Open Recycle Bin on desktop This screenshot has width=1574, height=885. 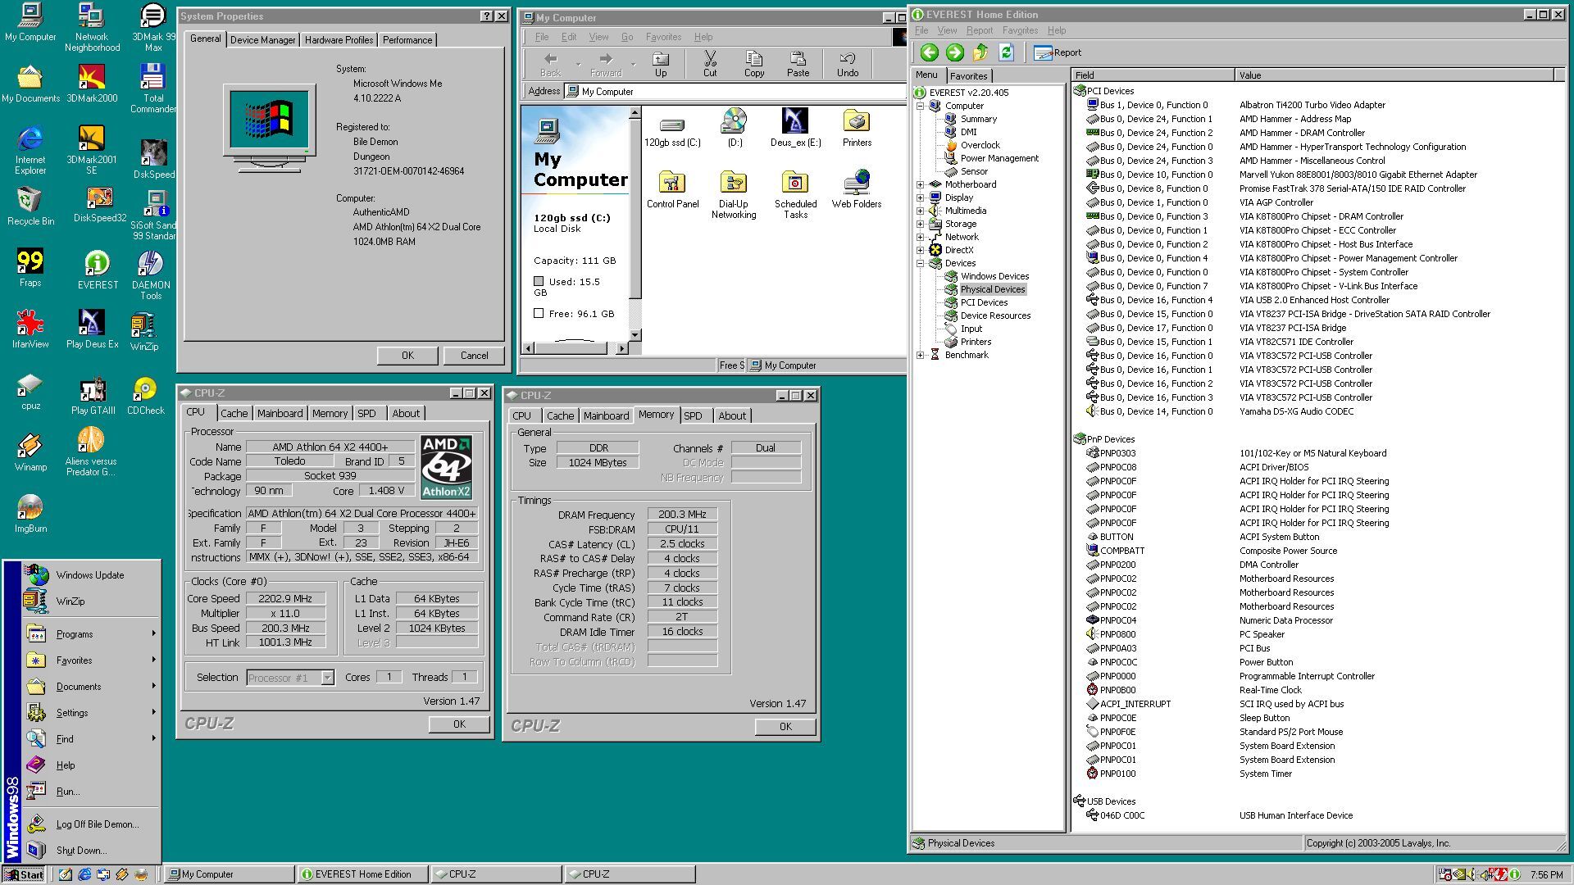[x=30, y=206]
